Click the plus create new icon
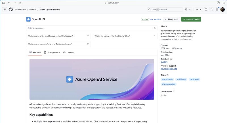The height and width of the screenshot is (123, 227). click(197, 10)
